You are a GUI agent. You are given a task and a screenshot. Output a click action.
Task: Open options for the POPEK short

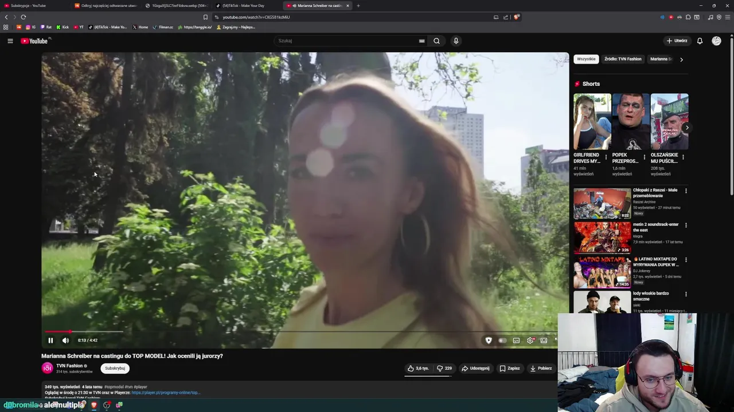point(645,157)
